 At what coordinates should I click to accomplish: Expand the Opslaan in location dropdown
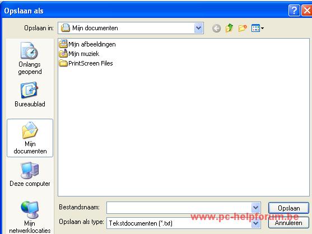click(x=199, y=28)
